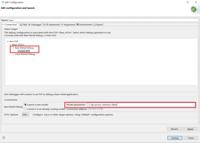Select Connect to an already running model
This screenshot has width=200, height=143.
(x=26, y=109)
